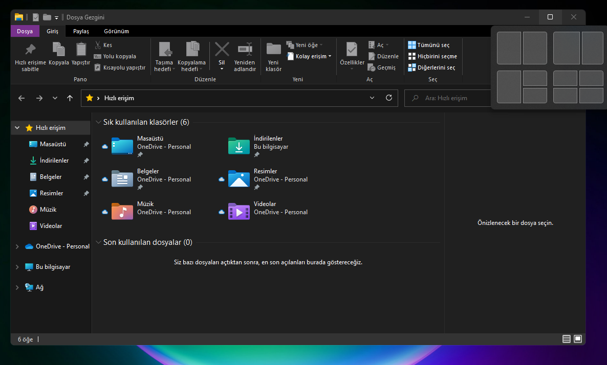Click Diğerlerini seç in ribbon

pos(431,67)
